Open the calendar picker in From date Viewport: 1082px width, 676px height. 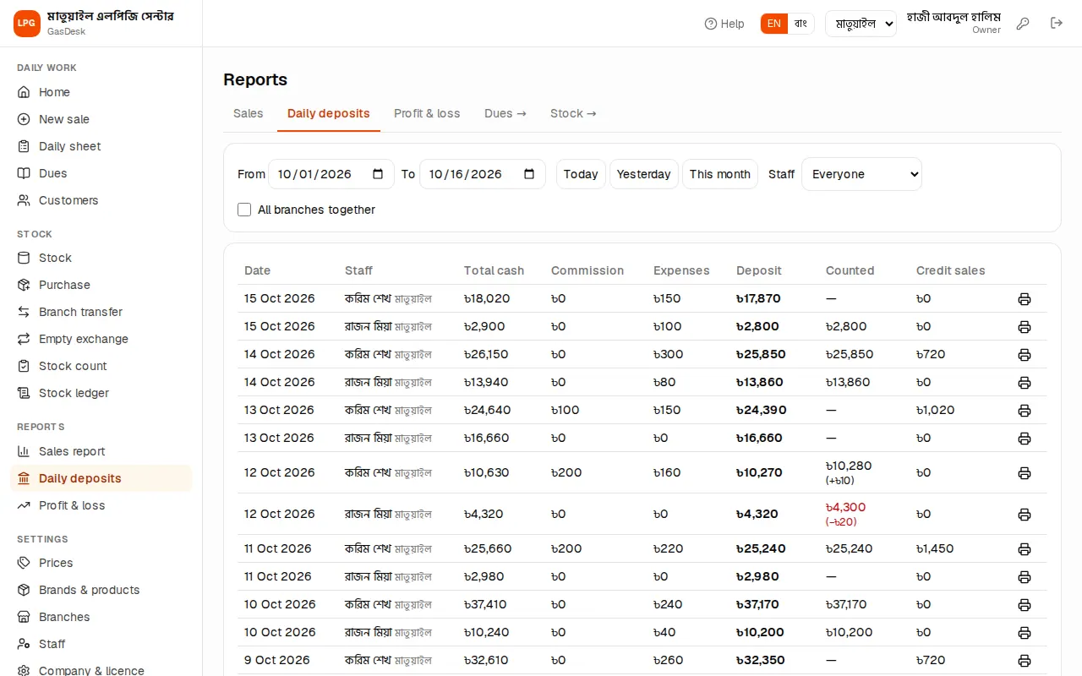(378, 174)
